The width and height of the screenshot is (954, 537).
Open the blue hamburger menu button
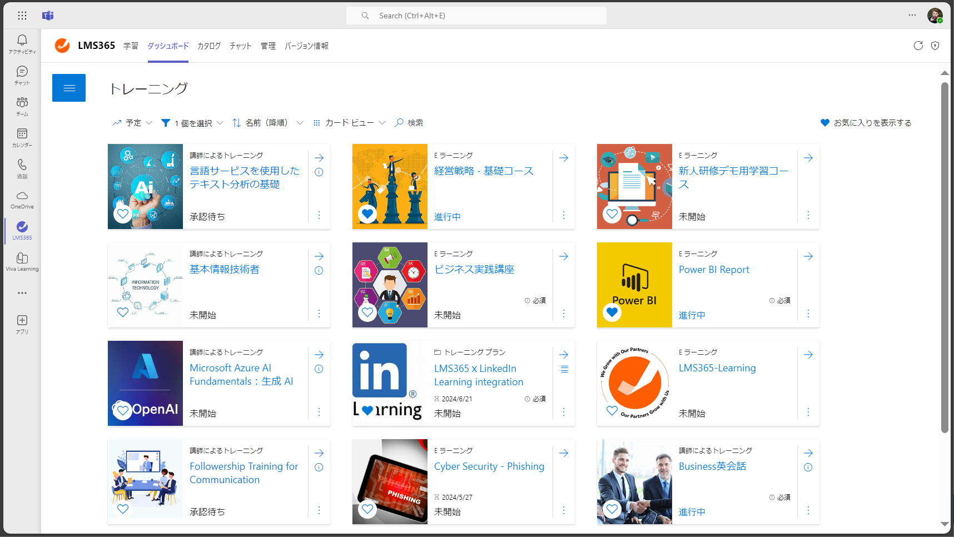[x=69, y=88]
